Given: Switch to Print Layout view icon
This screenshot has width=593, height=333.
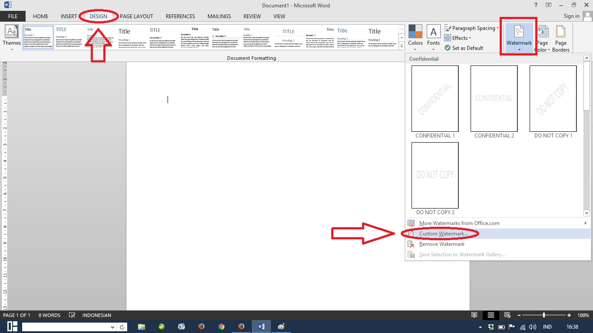Looking at the screenshot, I should click(491, 315).
